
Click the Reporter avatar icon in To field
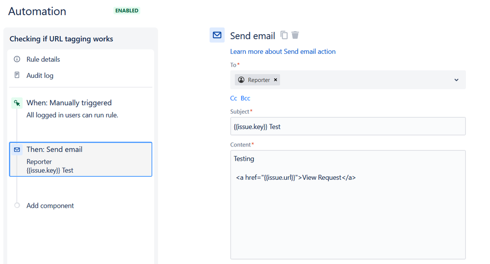point(241,80)
